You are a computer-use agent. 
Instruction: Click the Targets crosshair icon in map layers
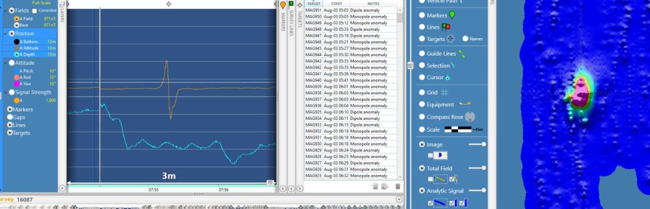450,39
